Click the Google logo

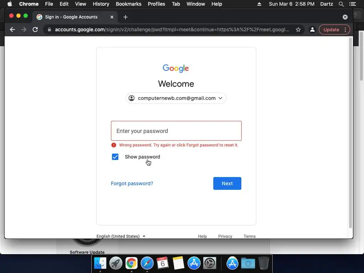[x=176, y=68]
